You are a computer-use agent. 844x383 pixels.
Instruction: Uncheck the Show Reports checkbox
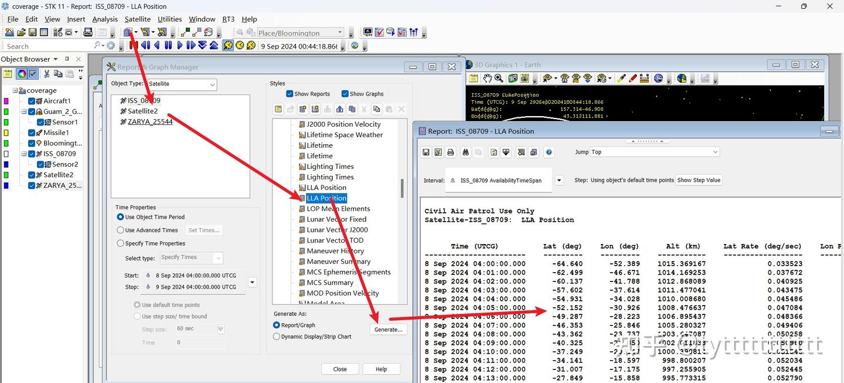290,94
